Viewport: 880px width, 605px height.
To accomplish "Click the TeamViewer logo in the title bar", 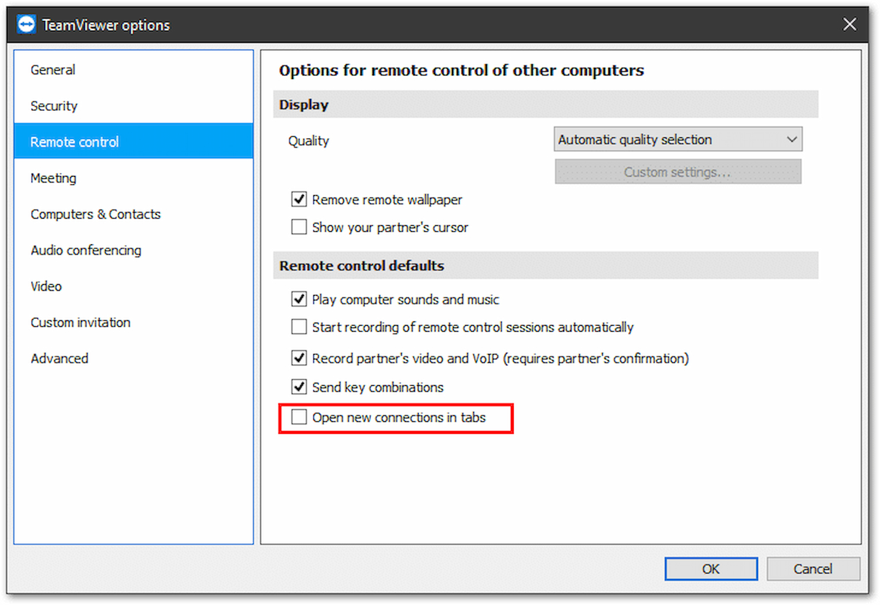I will point(26,23).
